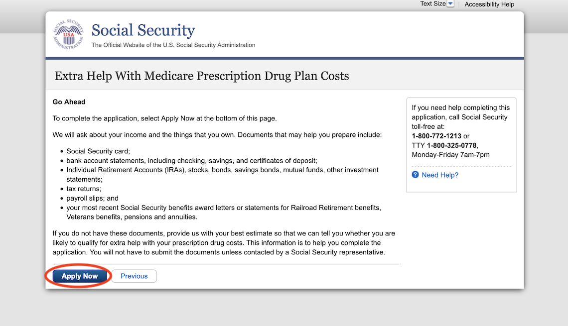Select the Go Ahead section label
568x326 pixels.
(x=69, y=102)
